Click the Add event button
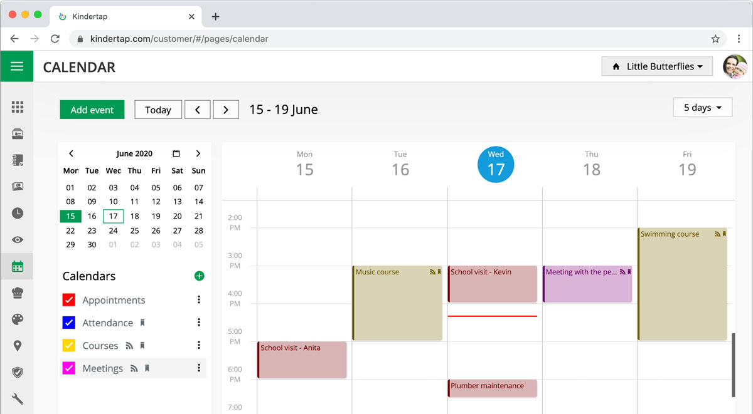 click(x=92, y=109)
